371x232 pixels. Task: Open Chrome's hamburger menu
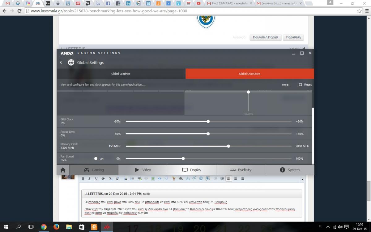coord(366,11)
